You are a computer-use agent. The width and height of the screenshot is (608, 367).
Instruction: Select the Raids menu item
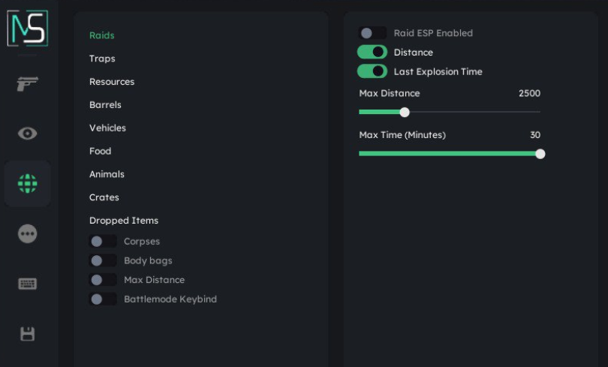(x=102, y=35)
